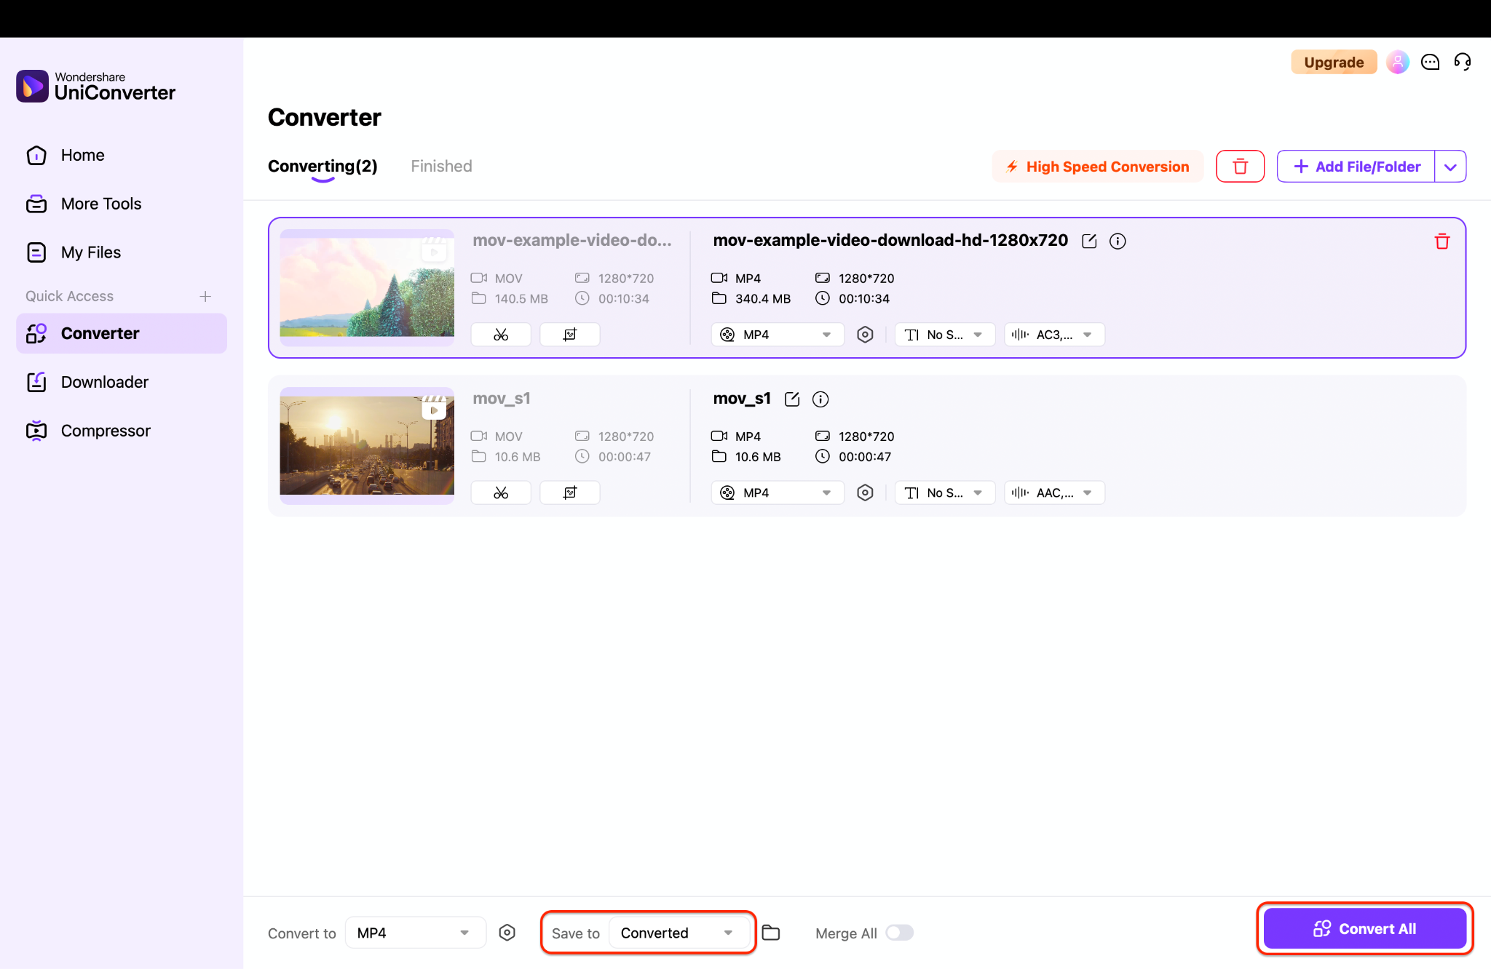
Task: Open audio track settings showing AC3
Action: pyautogui.click(x=1053, y=334)
